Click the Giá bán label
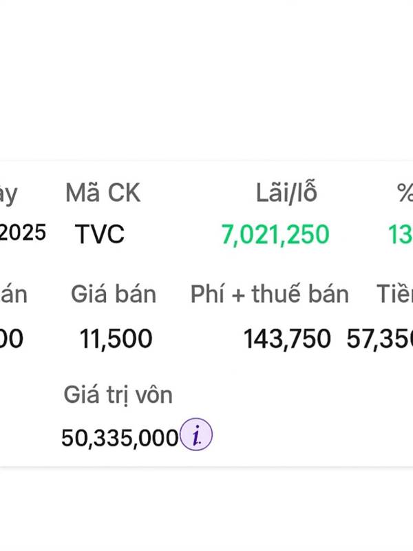Image resolution: width=413 pixels, height=551 pixels. click(x=114, y=295)
